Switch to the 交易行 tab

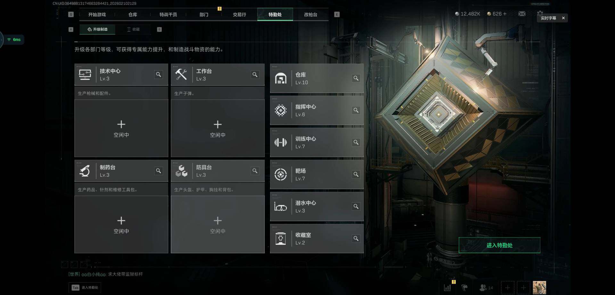tap(239, 14)
